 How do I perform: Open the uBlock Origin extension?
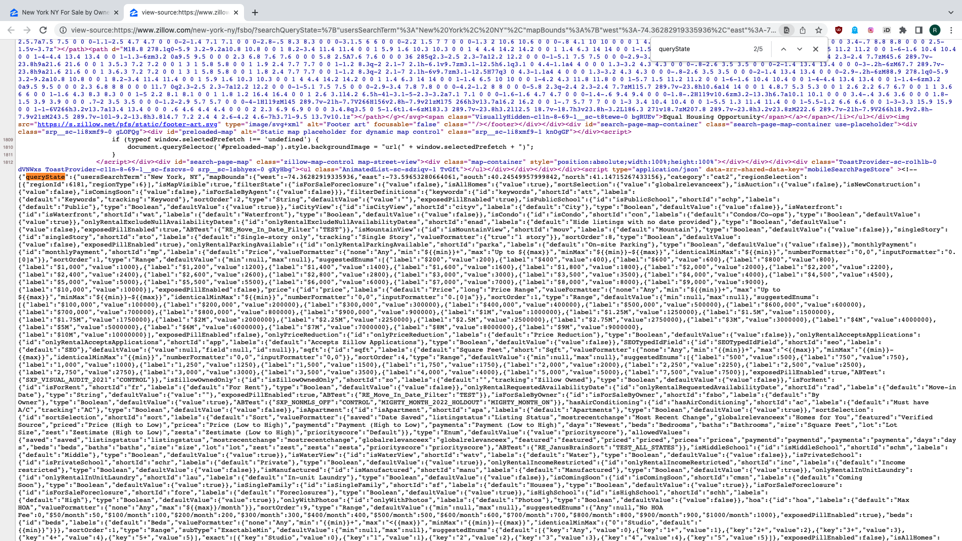839,30
